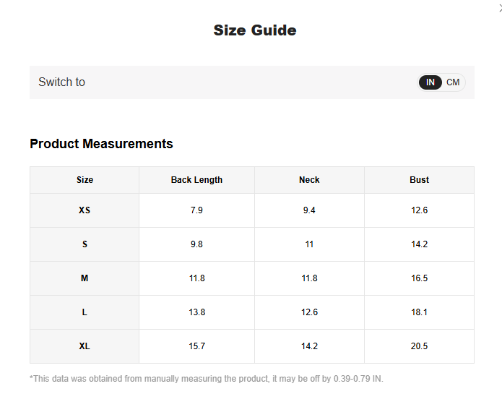
Task: Select the IN unit option
Action: 430,82
